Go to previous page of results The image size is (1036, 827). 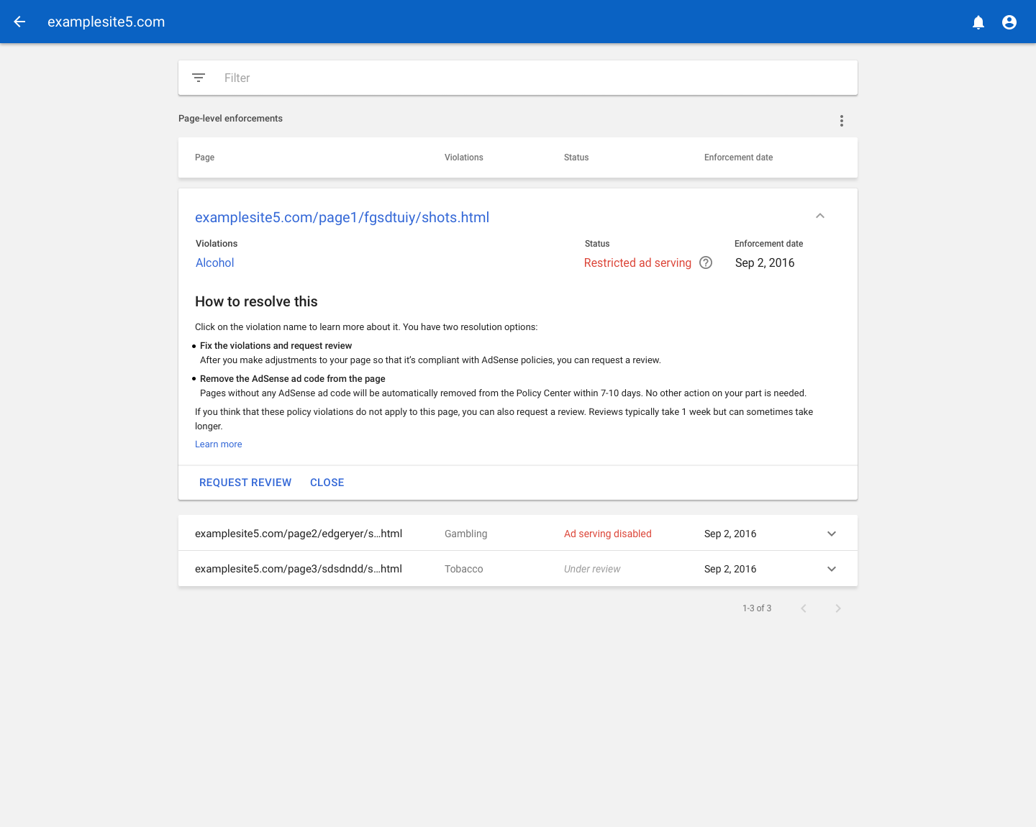(x=804, y=608)
